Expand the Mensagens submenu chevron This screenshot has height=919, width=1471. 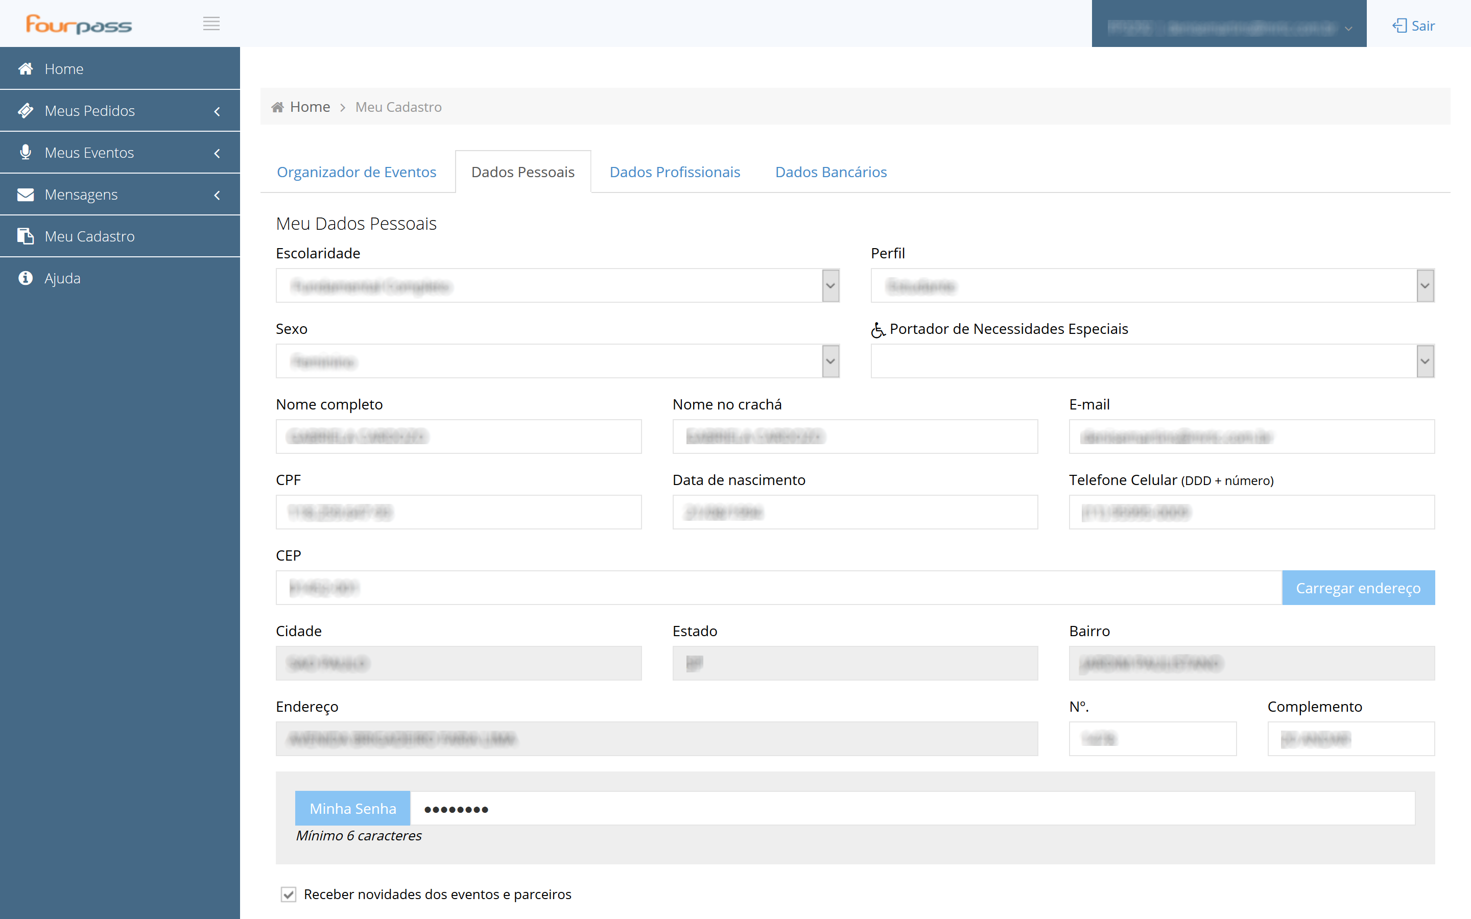(x=217, y=195)
